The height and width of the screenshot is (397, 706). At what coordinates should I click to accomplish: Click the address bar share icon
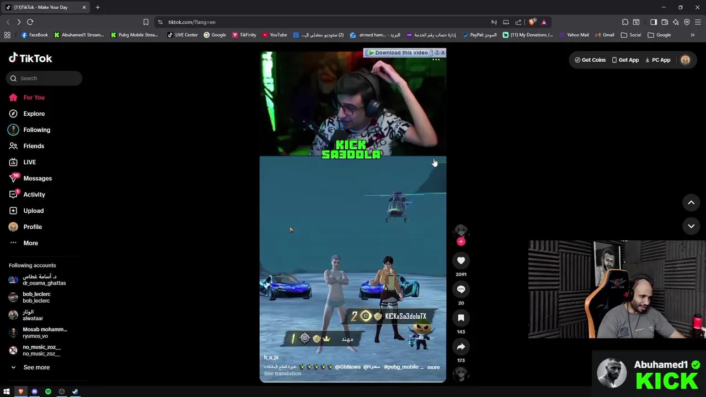click(x=518, y=22)
